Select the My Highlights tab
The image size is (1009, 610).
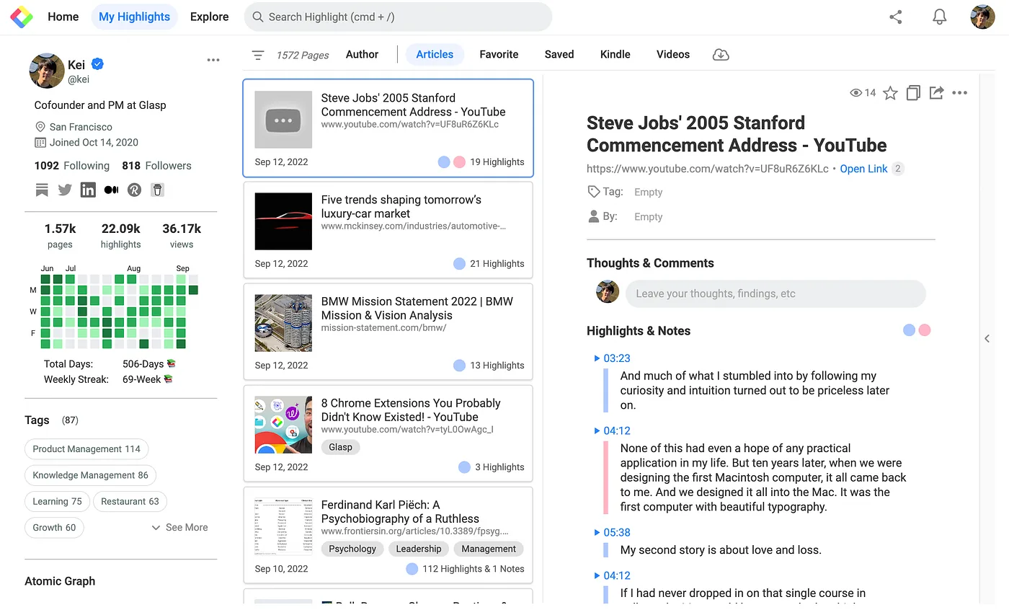(134, 17)
